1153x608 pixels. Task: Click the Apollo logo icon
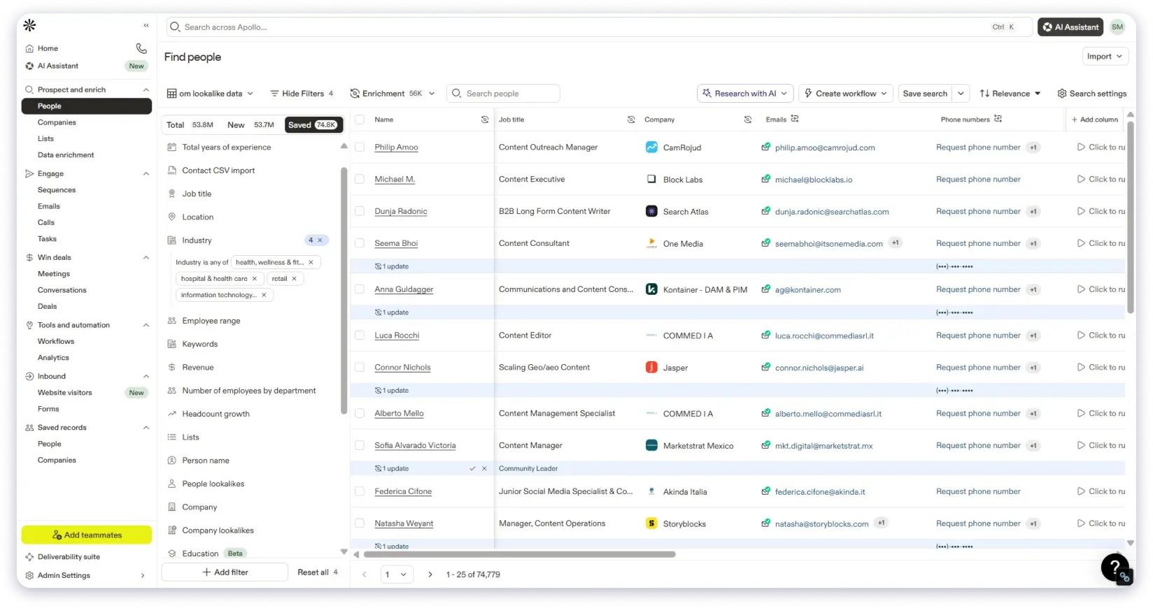point(29,25)
